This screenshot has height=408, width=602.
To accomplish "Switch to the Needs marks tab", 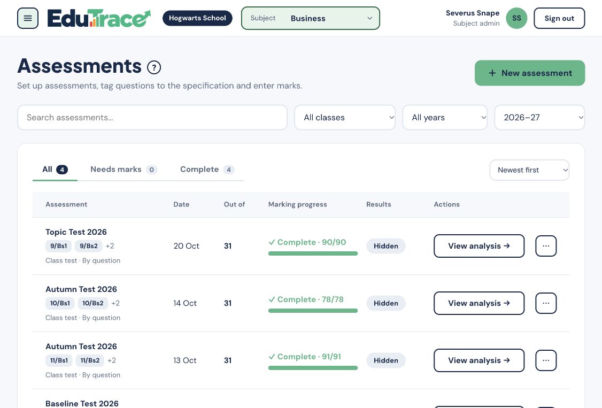I will pos(124,170).
